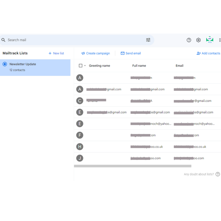
Task: Click Send email
Action: point(131,53)
